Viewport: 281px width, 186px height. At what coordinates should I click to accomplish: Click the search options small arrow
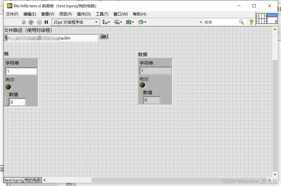pyautogui.click(x=201, y=22)
